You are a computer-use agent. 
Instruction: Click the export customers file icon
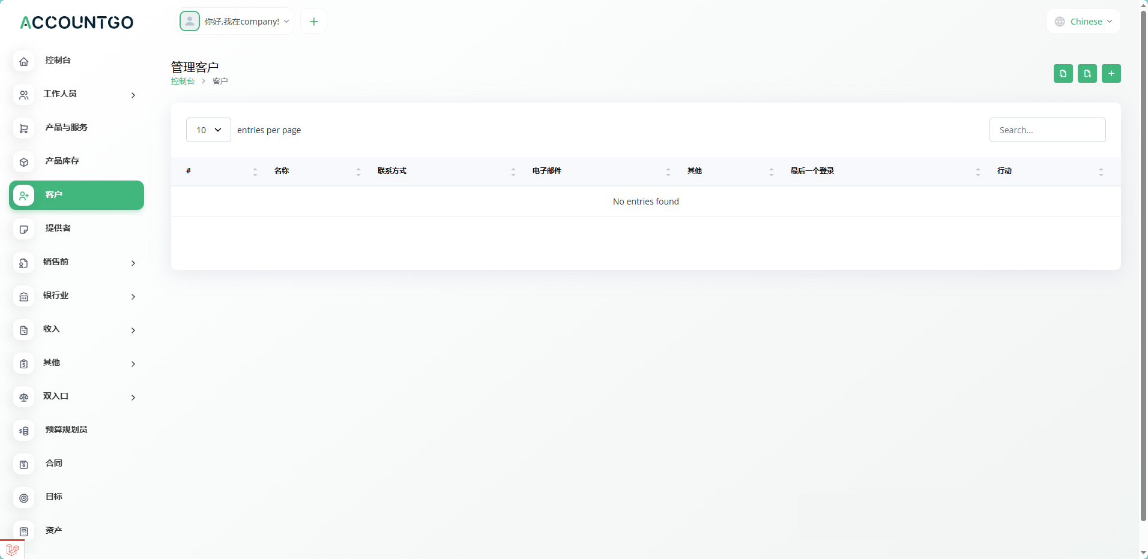pyautogui.click(x=1087, y=73)
